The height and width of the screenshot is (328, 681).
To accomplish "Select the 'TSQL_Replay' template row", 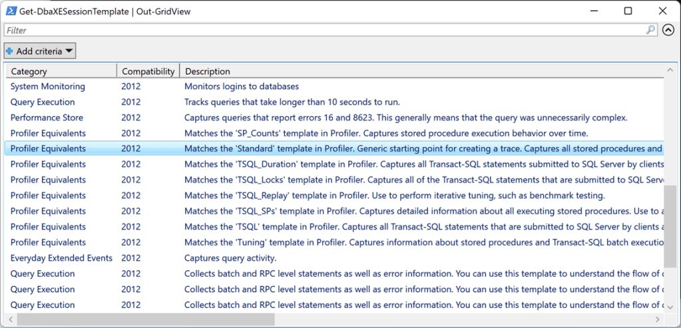I will point(393,196).
